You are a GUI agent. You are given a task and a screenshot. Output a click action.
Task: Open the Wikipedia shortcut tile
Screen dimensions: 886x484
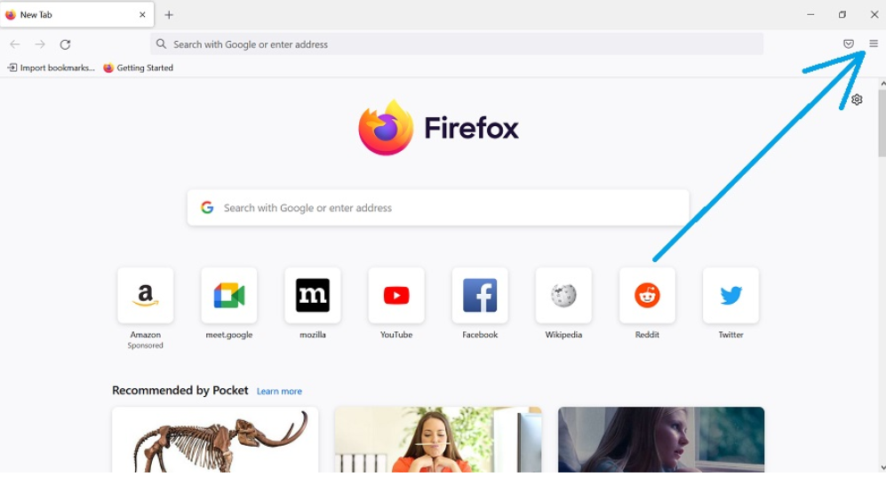click(x=563, y=296)
